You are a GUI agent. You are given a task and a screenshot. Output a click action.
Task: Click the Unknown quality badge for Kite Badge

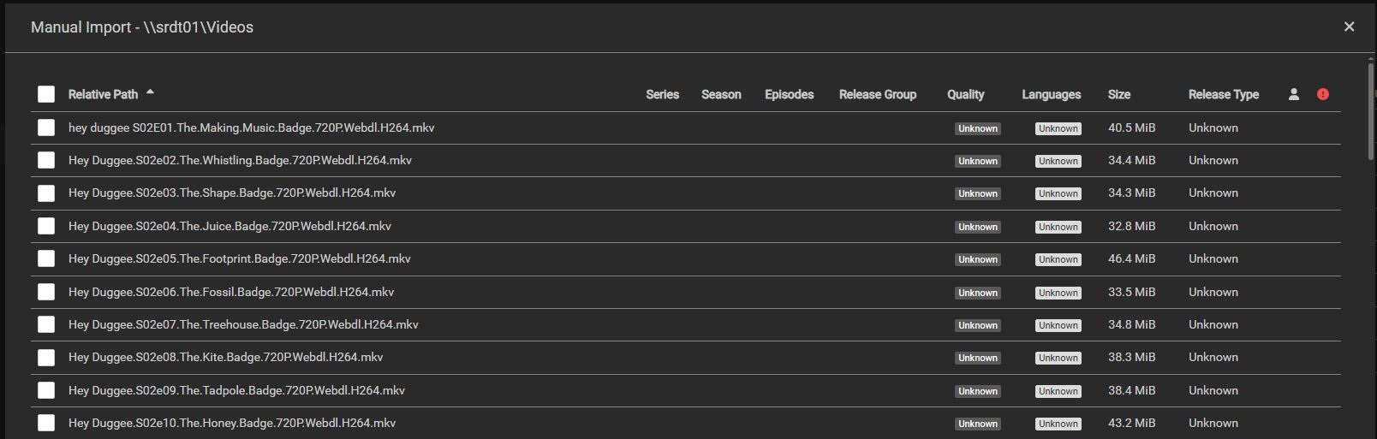click(x=978, y=358)
